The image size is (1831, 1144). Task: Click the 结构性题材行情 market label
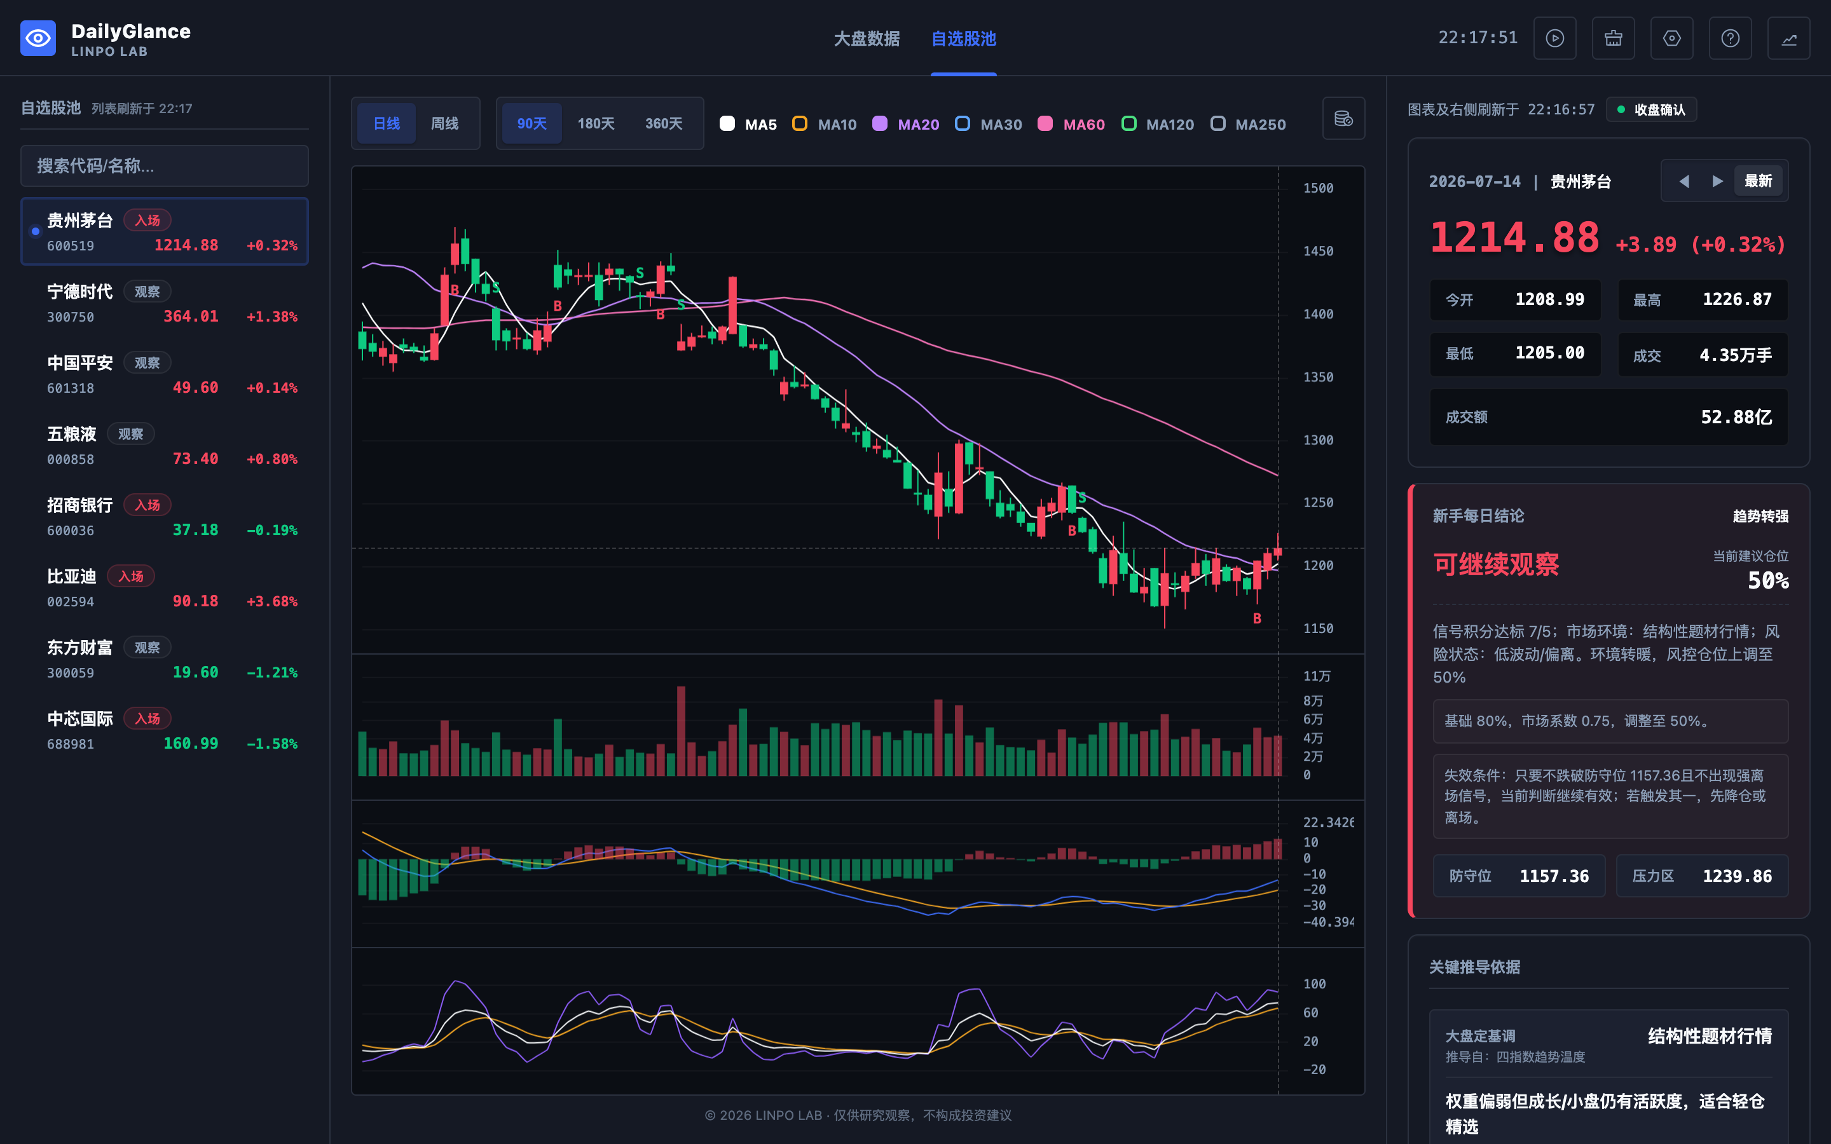[1710, 1036]
